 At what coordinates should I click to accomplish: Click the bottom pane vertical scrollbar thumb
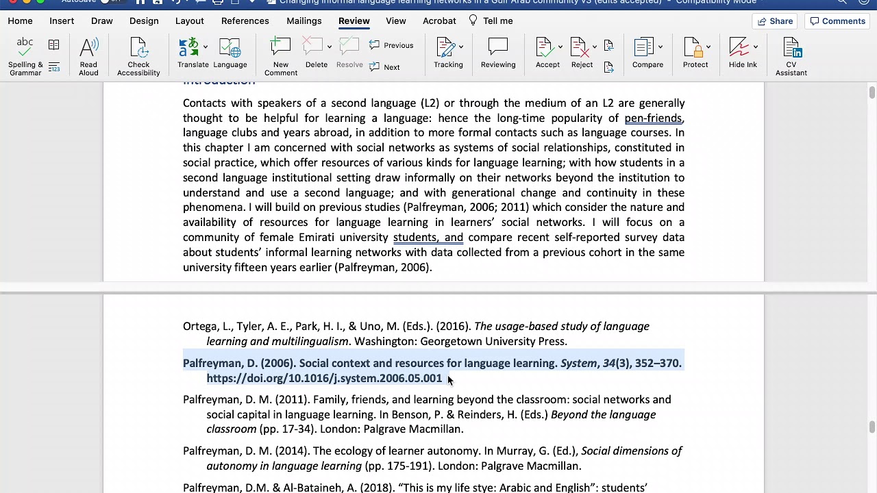pos(872,428)
